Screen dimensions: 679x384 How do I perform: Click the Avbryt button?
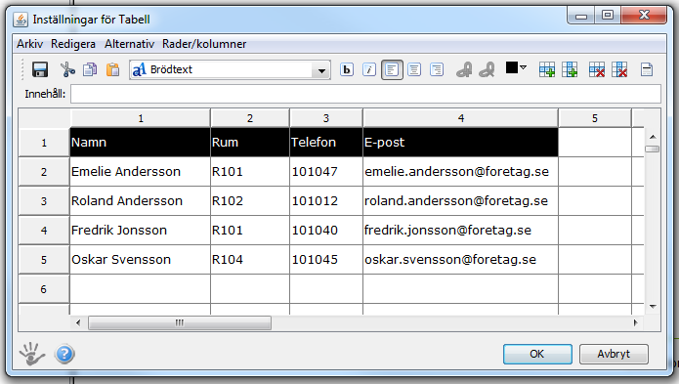614,354
